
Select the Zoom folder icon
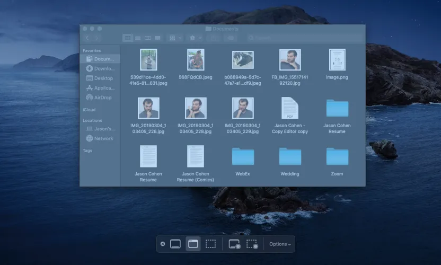[x=337, y=156]
